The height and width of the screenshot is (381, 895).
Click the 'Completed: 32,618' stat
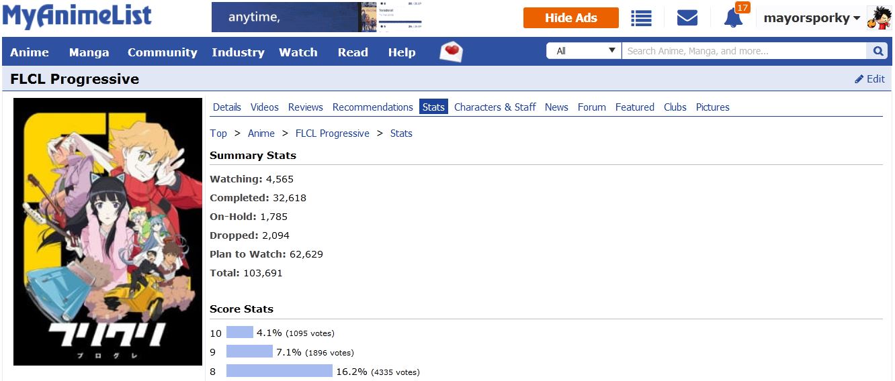click(258, 198)
